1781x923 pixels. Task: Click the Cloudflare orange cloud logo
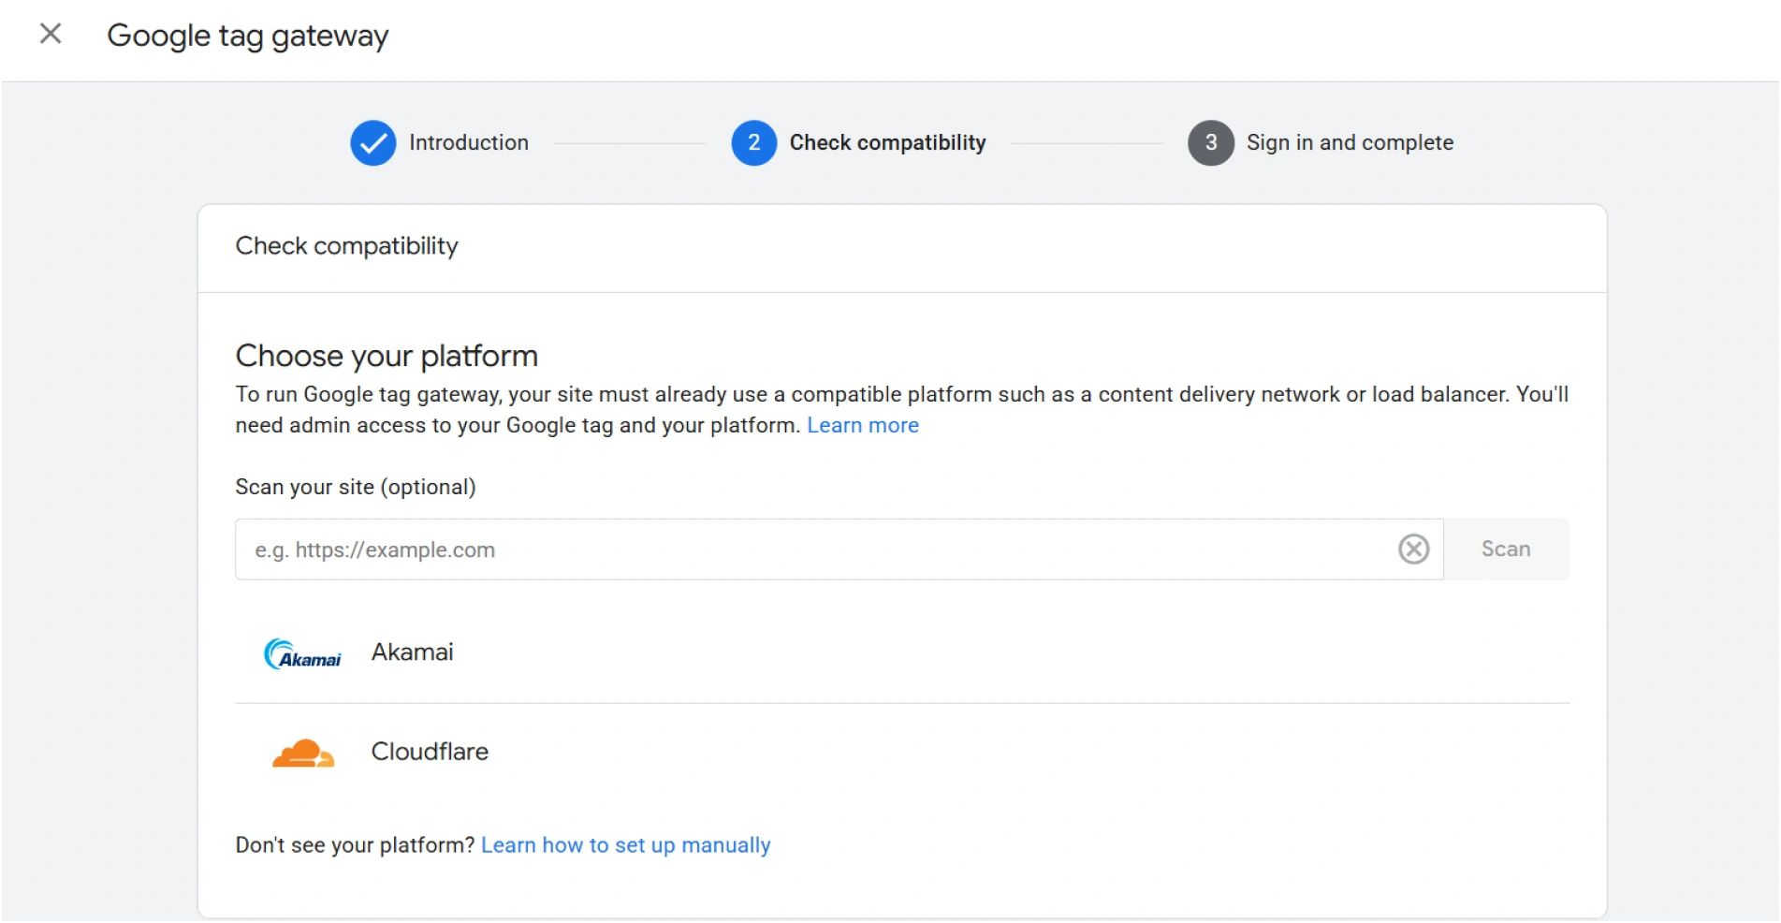pos(301,752)
